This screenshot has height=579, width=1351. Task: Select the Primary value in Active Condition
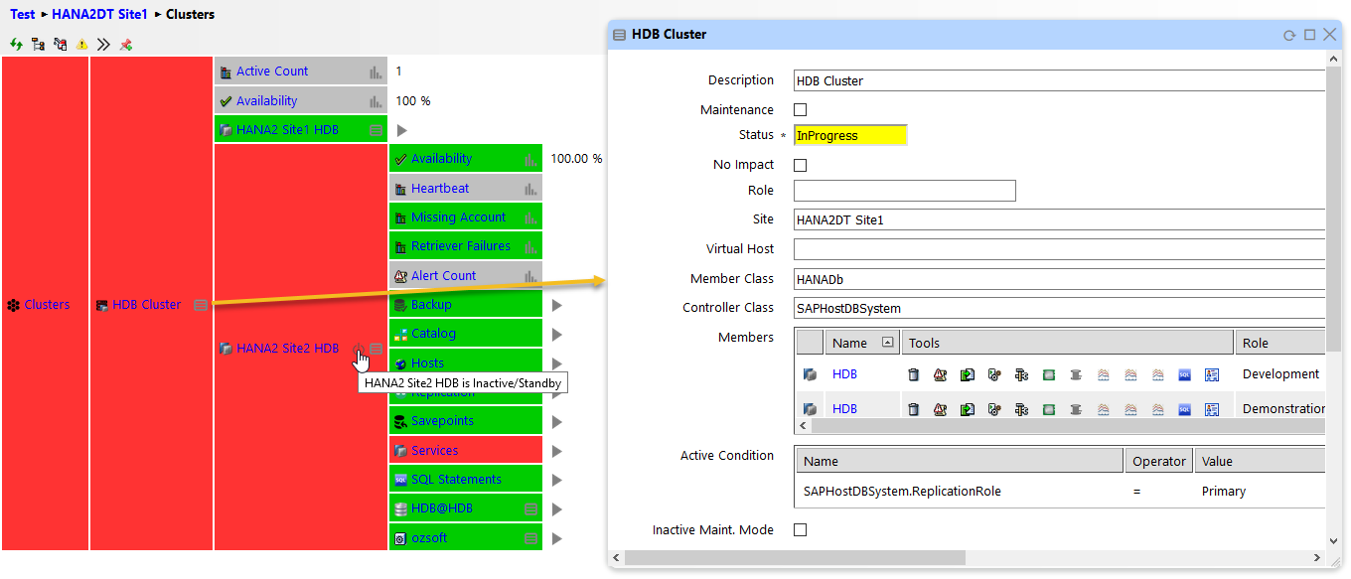[x=1224, y=492]
